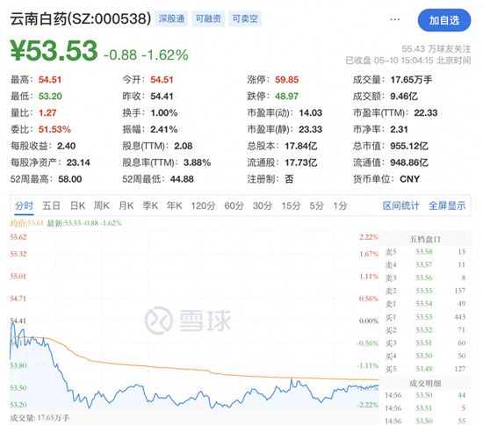Viewport: 483px width, 425px height.
Task: Open the 区间统计 link
Action: (x=400, y=205)
